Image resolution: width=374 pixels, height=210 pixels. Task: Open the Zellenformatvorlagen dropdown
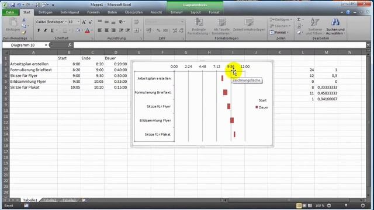(x=249, y=26)
